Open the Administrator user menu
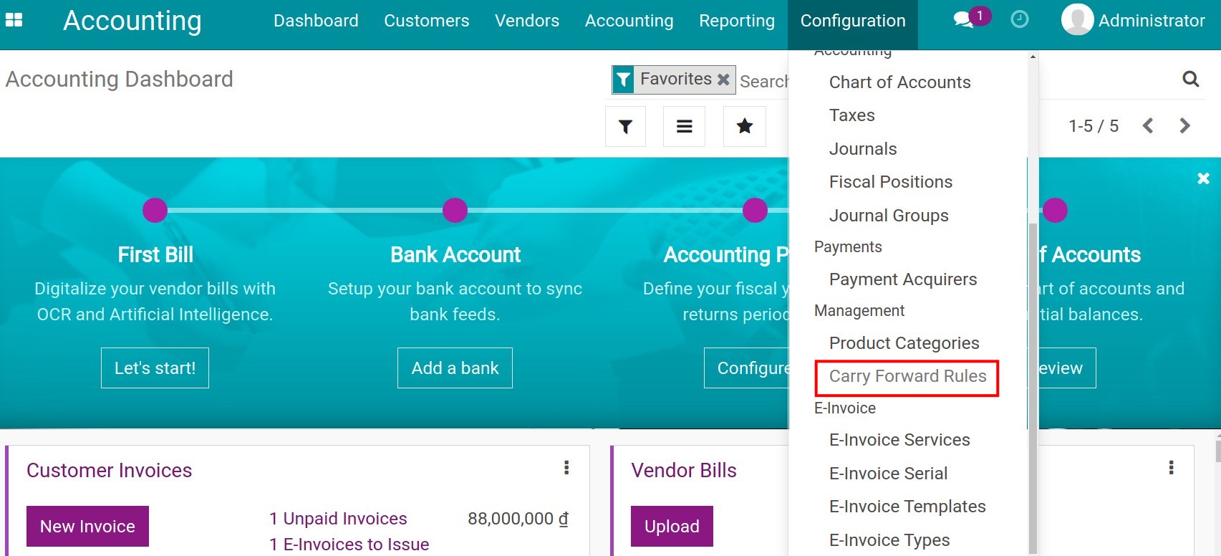This screenshot has width=1221, height=556. click(1133, 20)
